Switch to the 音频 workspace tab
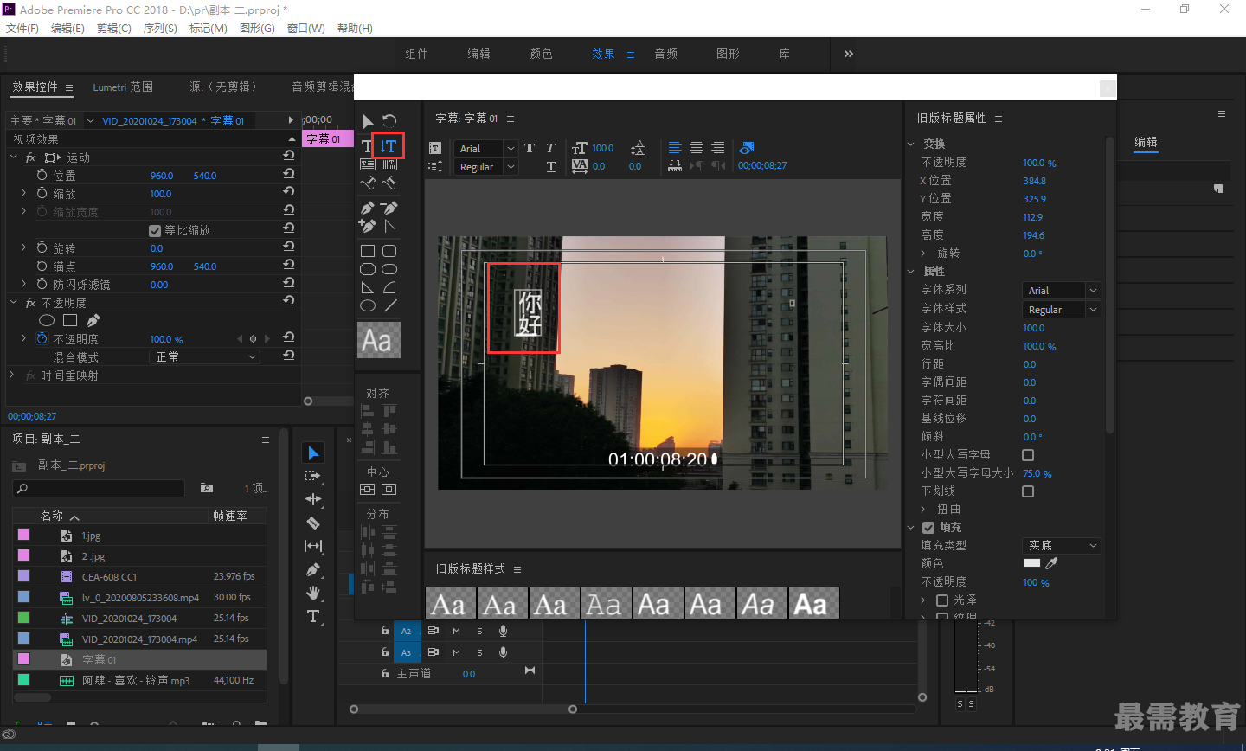The width and height of the screenshot is (1246, 751). [665, 54]
